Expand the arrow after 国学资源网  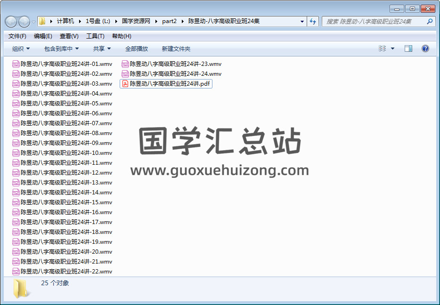(x=156, y=21)
